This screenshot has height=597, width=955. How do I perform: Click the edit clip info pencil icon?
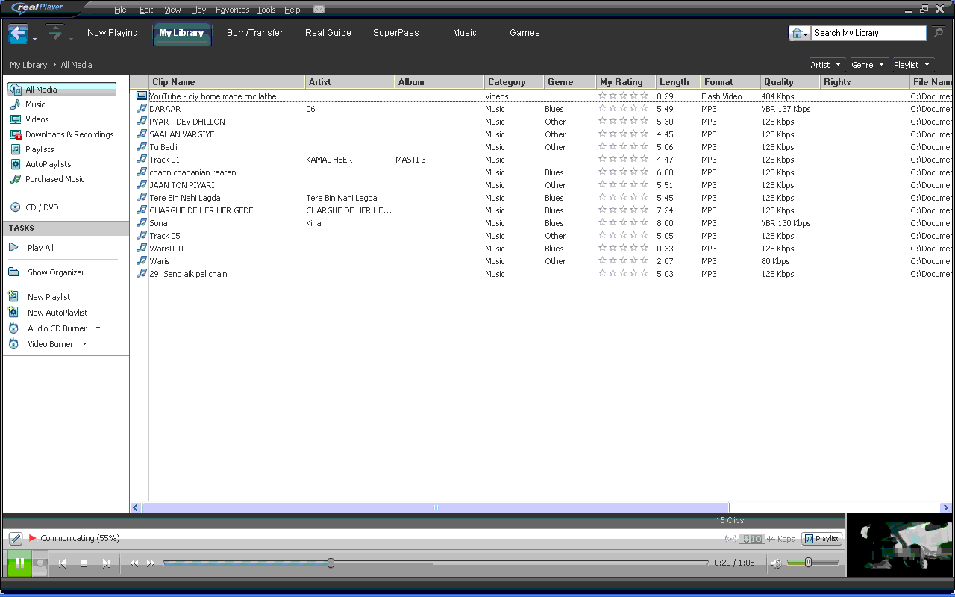[16, 538]
